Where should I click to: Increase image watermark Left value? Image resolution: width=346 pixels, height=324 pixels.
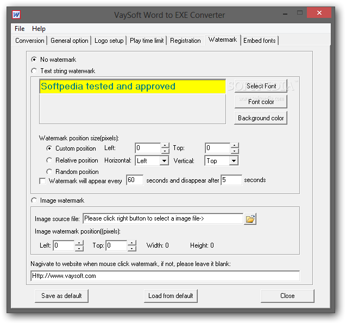[79, 243]
